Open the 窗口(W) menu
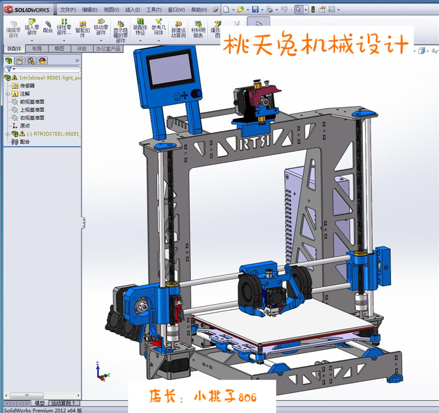 click(x=176, y=10)
